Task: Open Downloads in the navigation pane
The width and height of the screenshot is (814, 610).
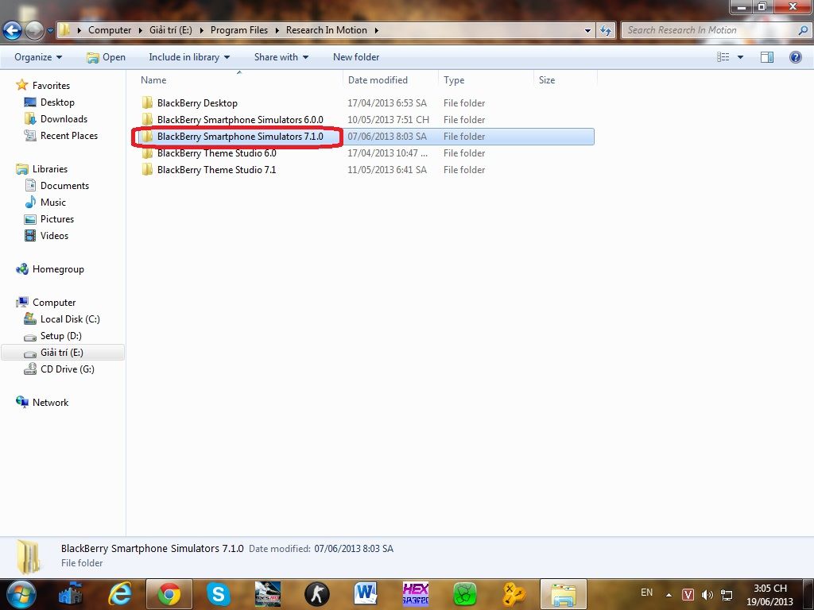Action: [x=64, y=119]
